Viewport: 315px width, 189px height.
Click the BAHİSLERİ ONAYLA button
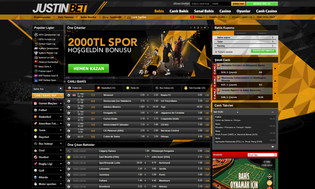tap(263, 51)
